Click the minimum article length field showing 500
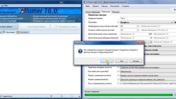The image size is (176, 99). tap(136, 34)
